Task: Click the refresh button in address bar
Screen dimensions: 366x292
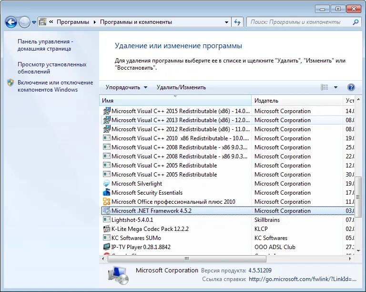Action: (x=237, y=22)
